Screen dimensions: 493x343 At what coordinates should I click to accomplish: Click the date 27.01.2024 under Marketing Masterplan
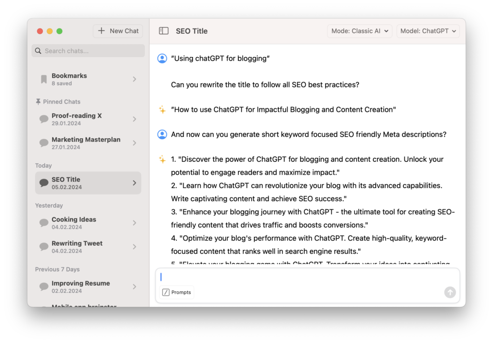tap(66, 147)
